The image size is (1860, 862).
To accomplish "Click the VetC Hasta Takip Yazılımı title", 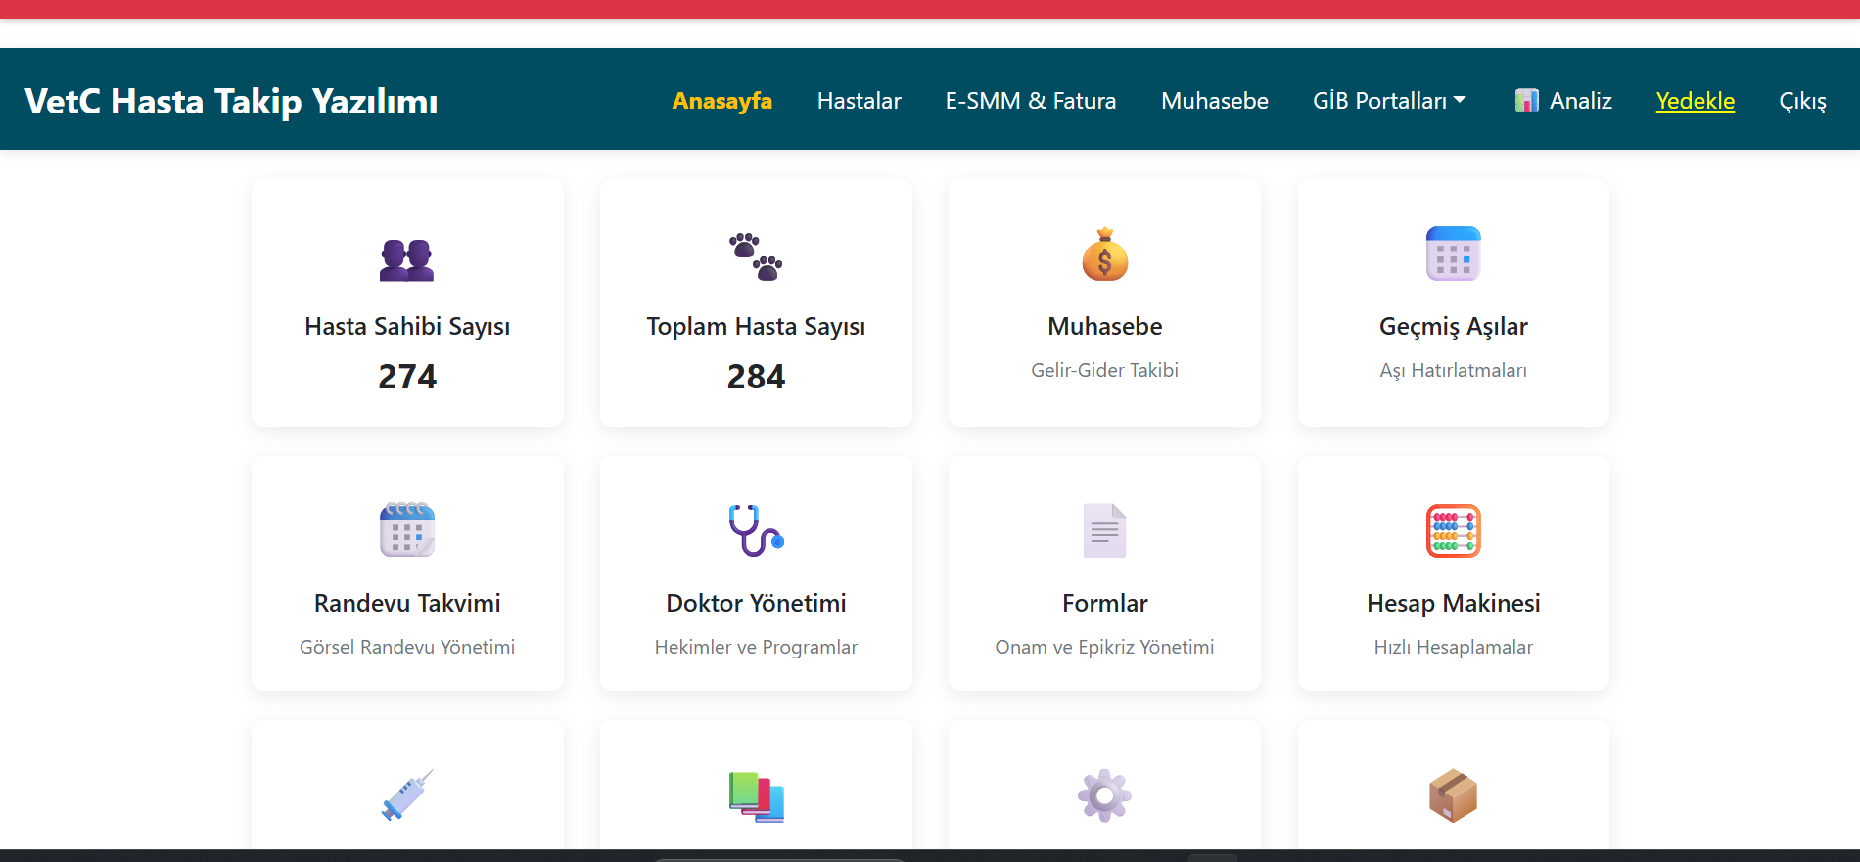I will (231, 101).
